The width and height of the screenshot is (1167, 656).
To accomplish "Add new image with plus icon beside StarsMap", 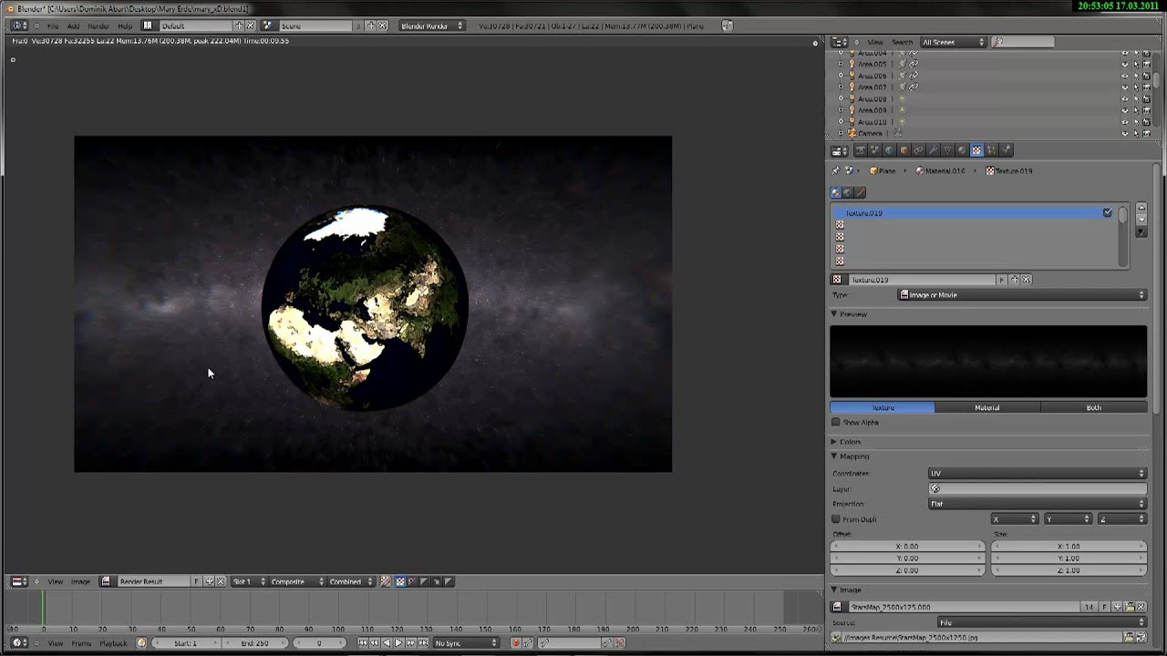I will pos(1118,607).
